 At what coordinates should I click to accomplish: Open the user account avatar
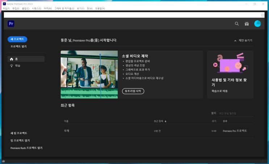tap(257, 23)
